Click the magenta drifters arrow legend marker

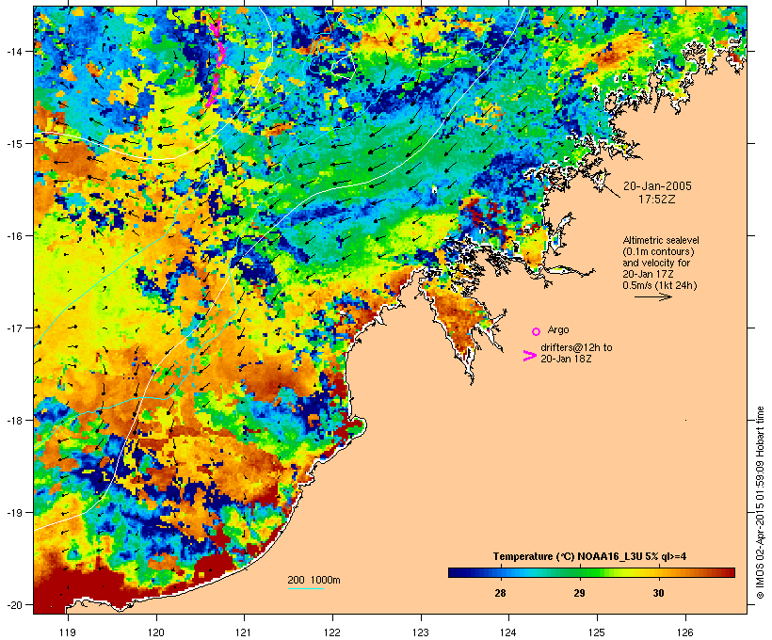click(530, 356)
